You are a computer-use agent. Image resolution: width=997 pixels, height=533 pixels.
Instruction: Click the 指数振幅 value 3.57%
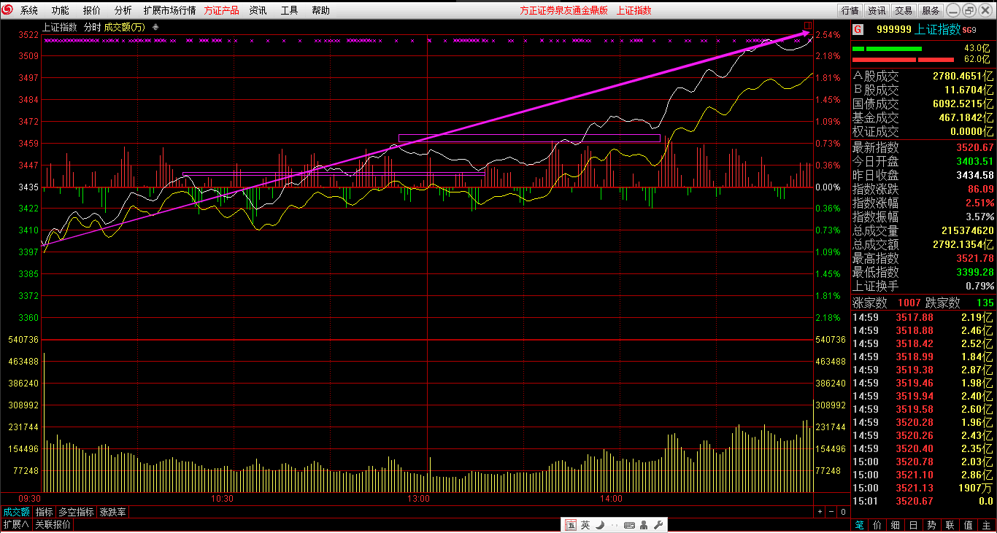click(980, 217)
